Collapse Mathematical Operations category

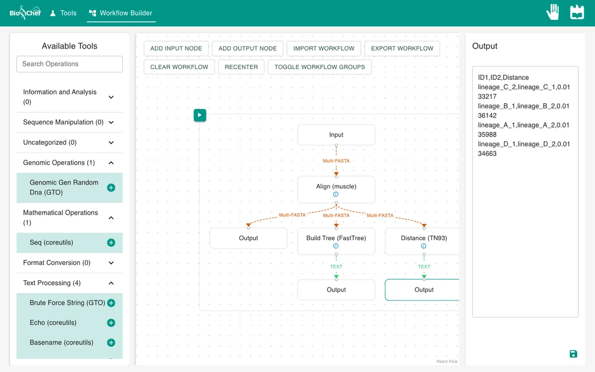[x=69, y=218]
